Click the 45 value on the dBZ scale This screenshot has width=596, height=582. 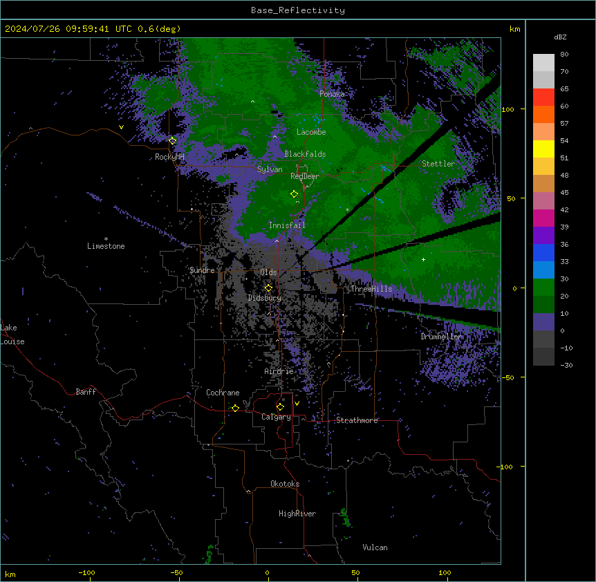point(564,193)
